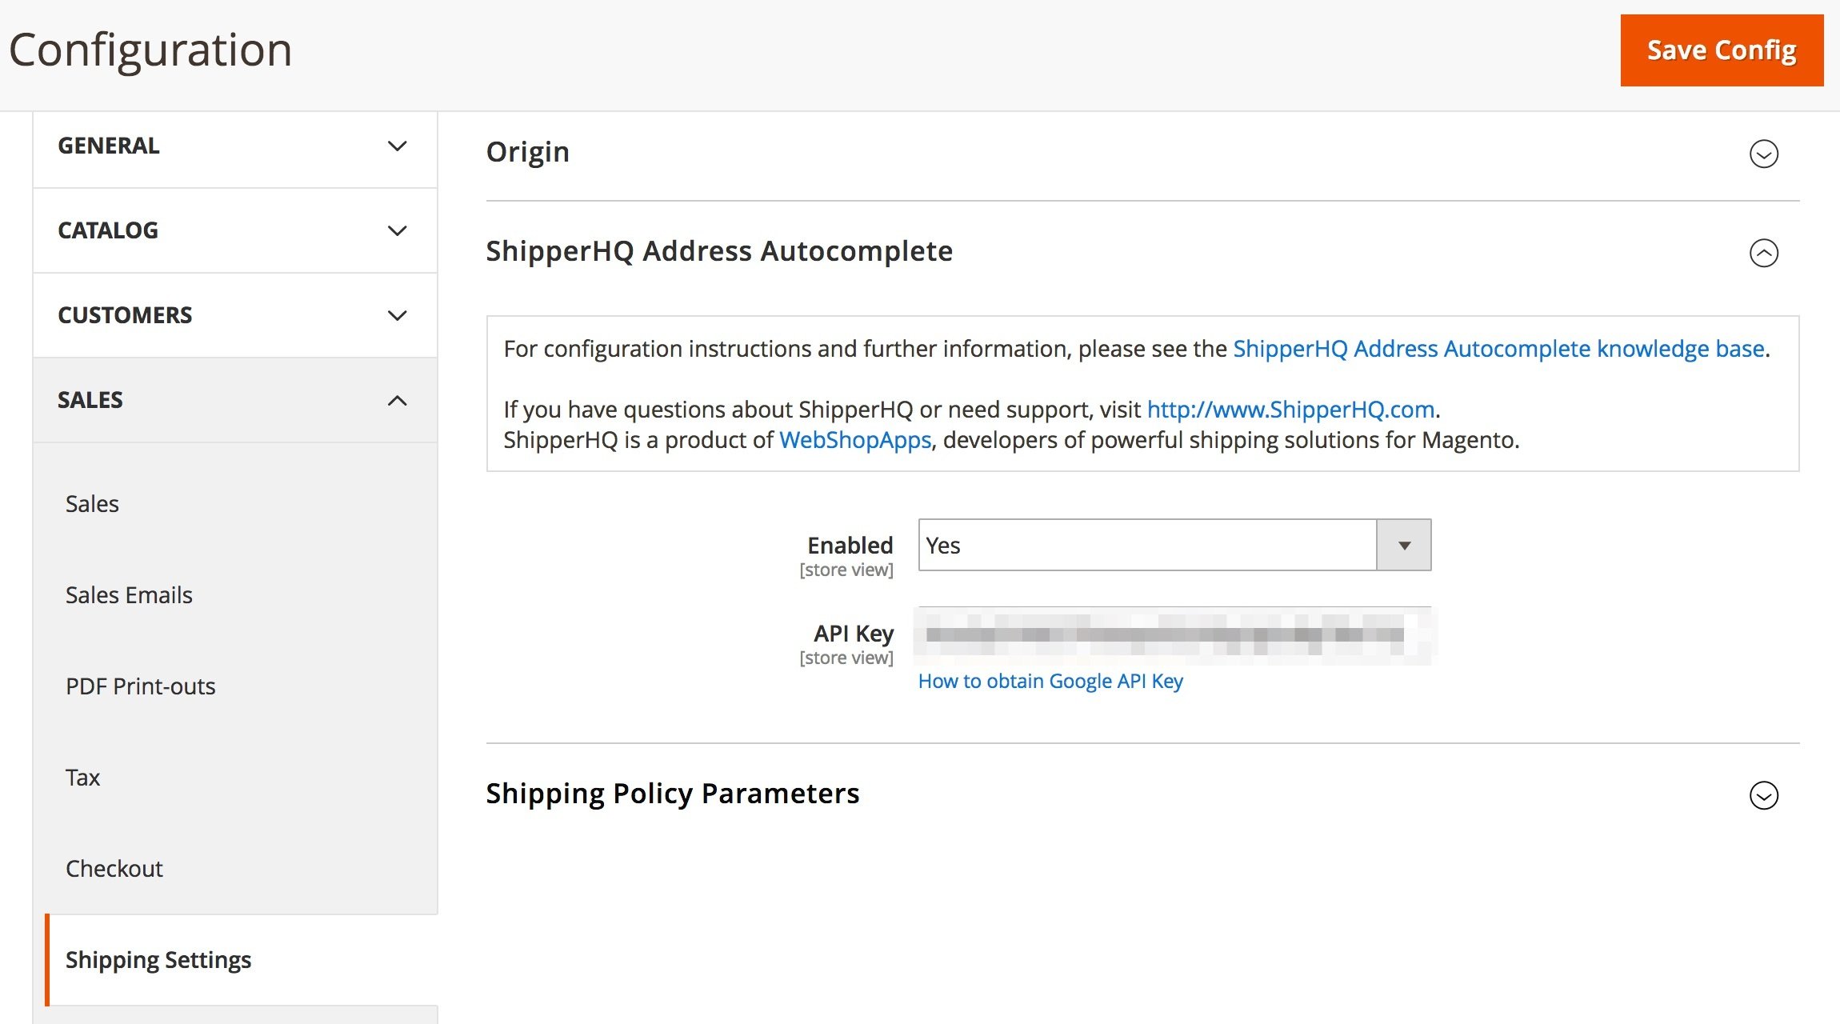Open the Sales sub-item

(x=92, y=504)
